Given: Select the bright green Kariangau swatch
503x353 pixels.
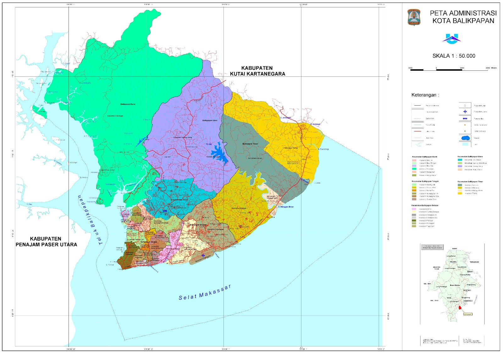Looking at the screenshot, I should point(414,169).
